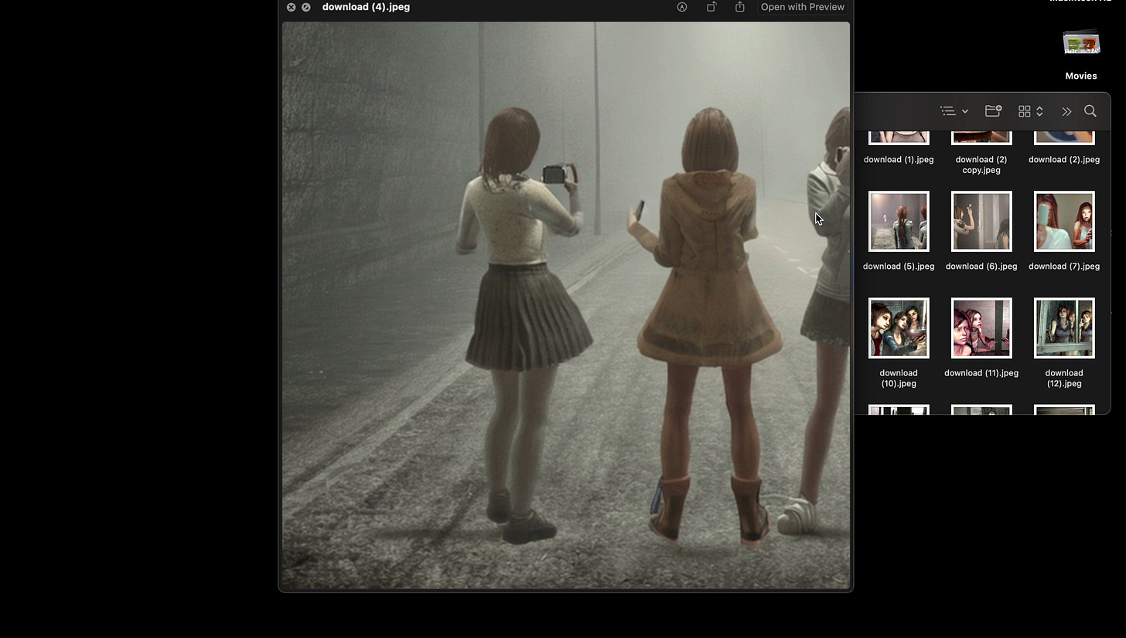Show more toolbar items in Finder
The image size is (1126, 638).
coord(1066,111)
